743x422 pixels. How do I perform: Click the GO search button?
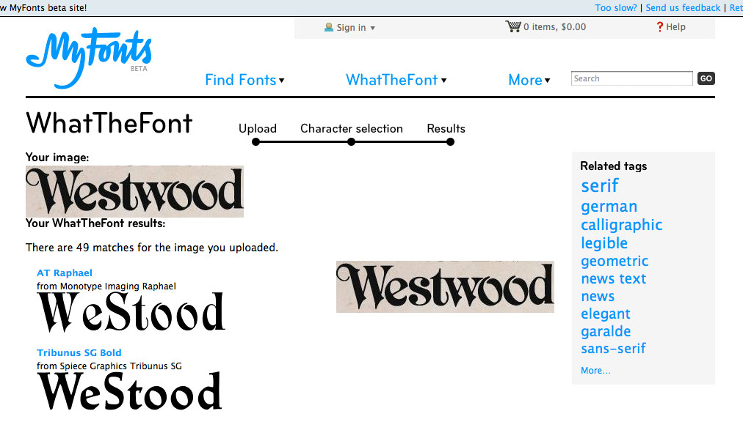coord(706,78)
